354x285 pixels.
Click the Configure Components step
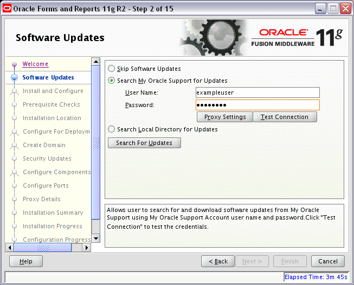click(x=57, y=172)
